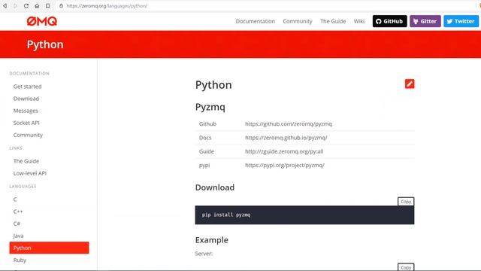Click the Python page title in main content

(213, 85)
